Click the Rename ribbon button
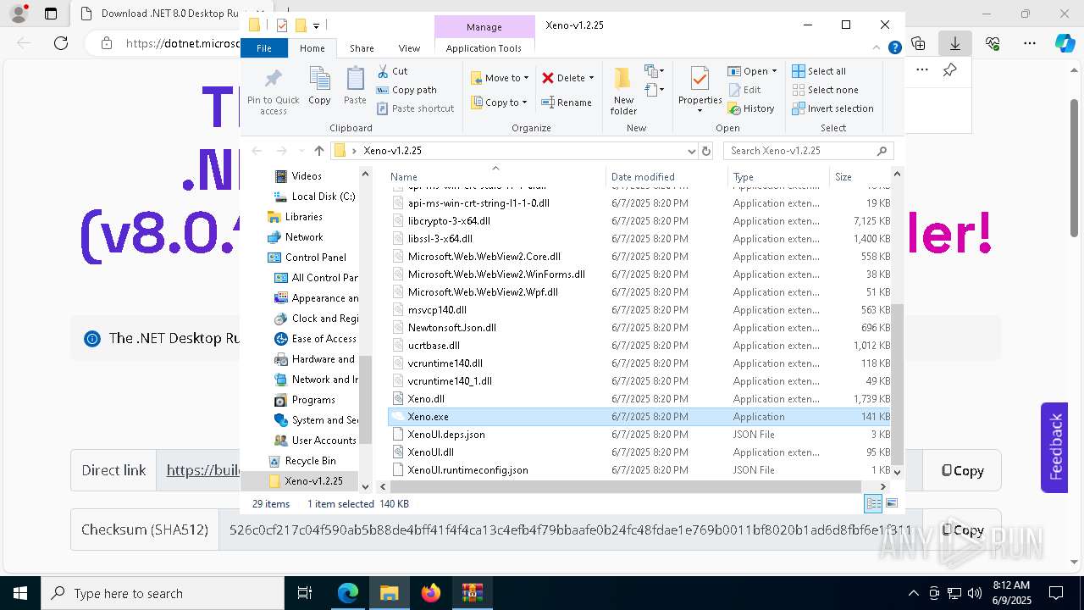The height and width of the screenshot is (610, 1084). click(x=567, y=103)
